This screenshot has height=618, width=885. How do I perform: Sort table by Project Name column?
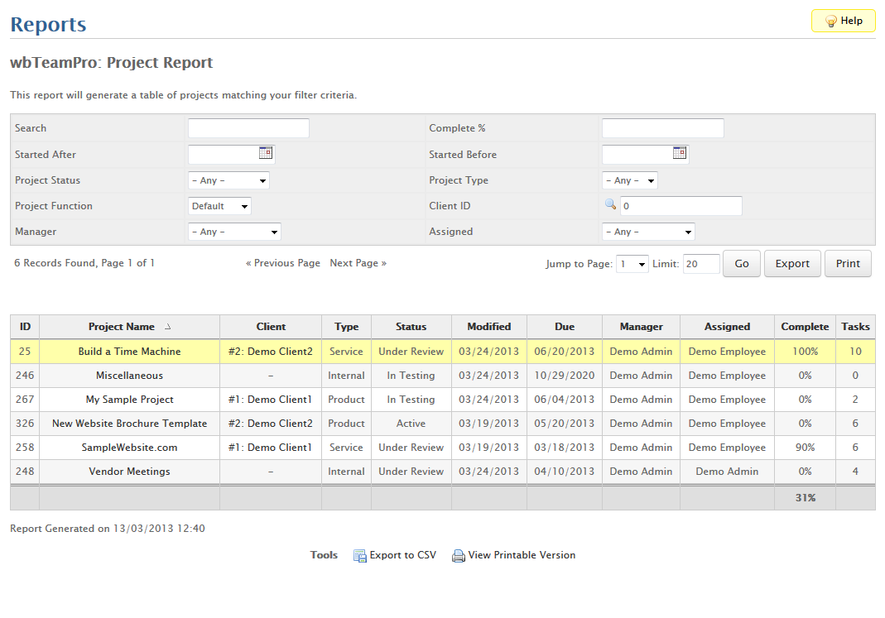point(122,327)
